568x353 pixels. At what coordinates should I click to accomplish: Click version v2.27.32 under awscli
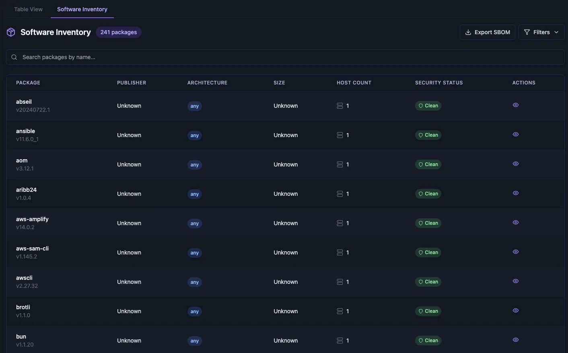27,286
